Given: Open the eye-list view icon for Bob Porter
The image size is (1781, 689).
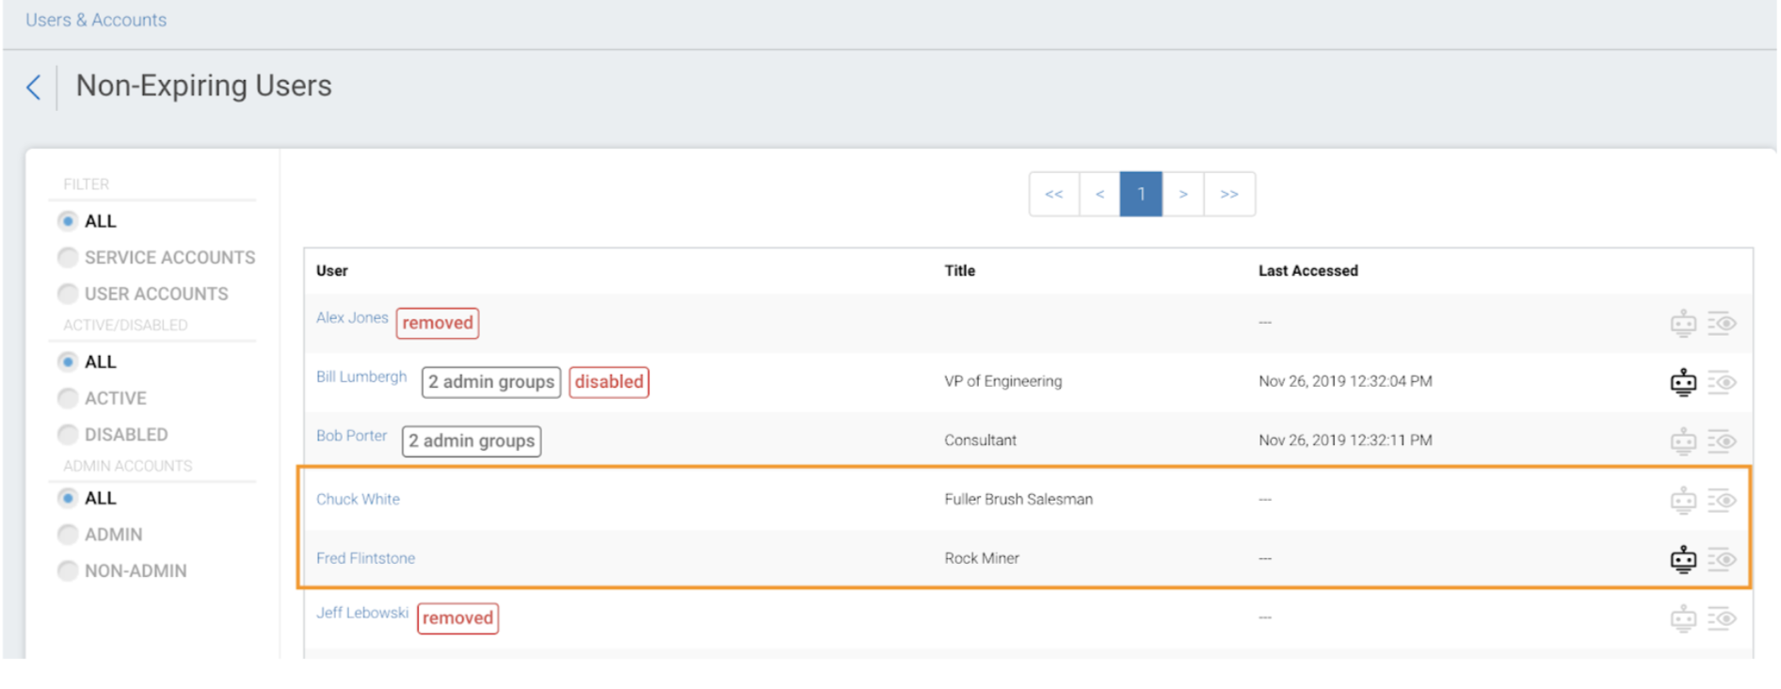Looking at the screenshot, I should coord(1722,441).
